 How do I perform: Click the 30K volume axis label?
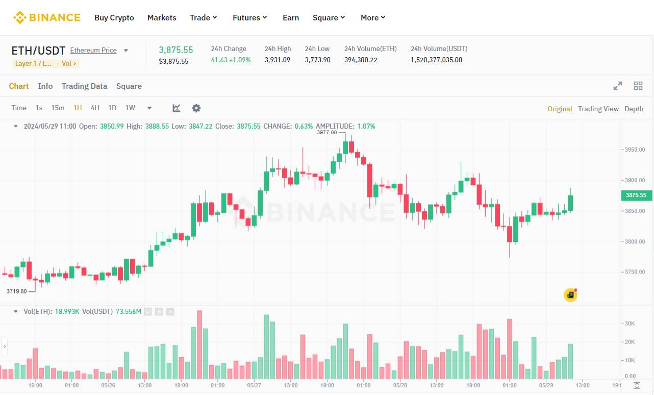pos(630,324)
